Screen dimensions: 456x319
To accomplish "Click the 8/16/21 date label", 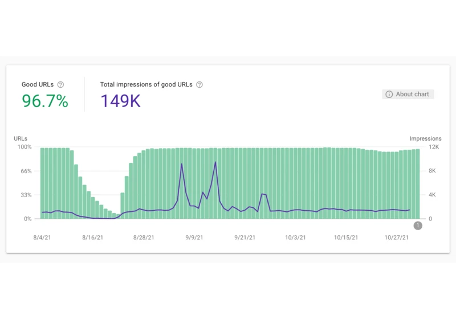I will [93, 238].
